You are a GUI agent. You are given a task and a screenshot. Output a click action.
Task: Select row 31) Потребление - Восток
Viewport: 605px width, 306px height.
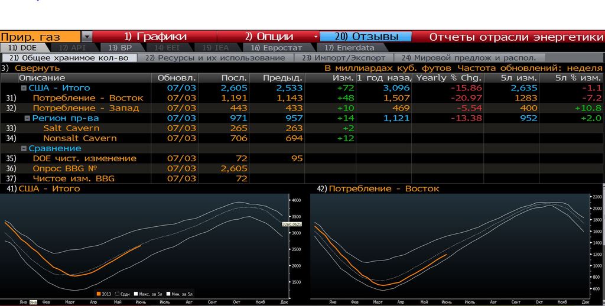(x=302, y=98)
